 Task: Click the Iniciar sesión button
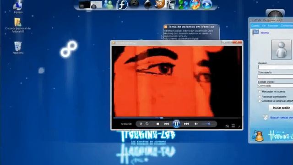pyautogui.click(x=281, y=108)
